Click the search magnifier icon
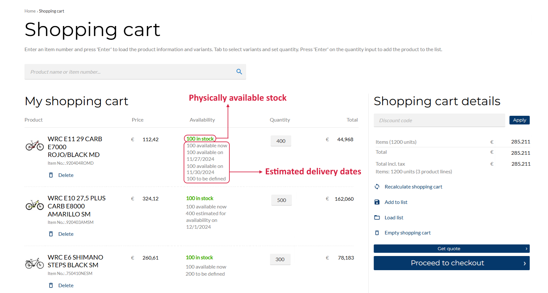The width and height of the screenshot is (548, 293). [x=239, y=72]
